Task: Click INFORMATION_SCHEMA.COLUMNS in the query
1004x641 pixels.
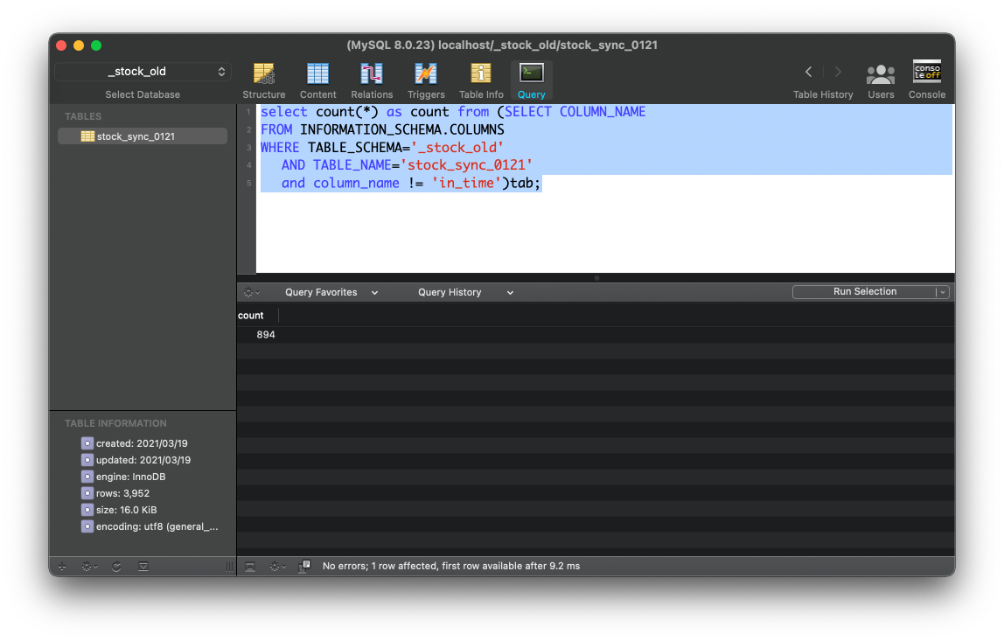Action: pos(402,129)
